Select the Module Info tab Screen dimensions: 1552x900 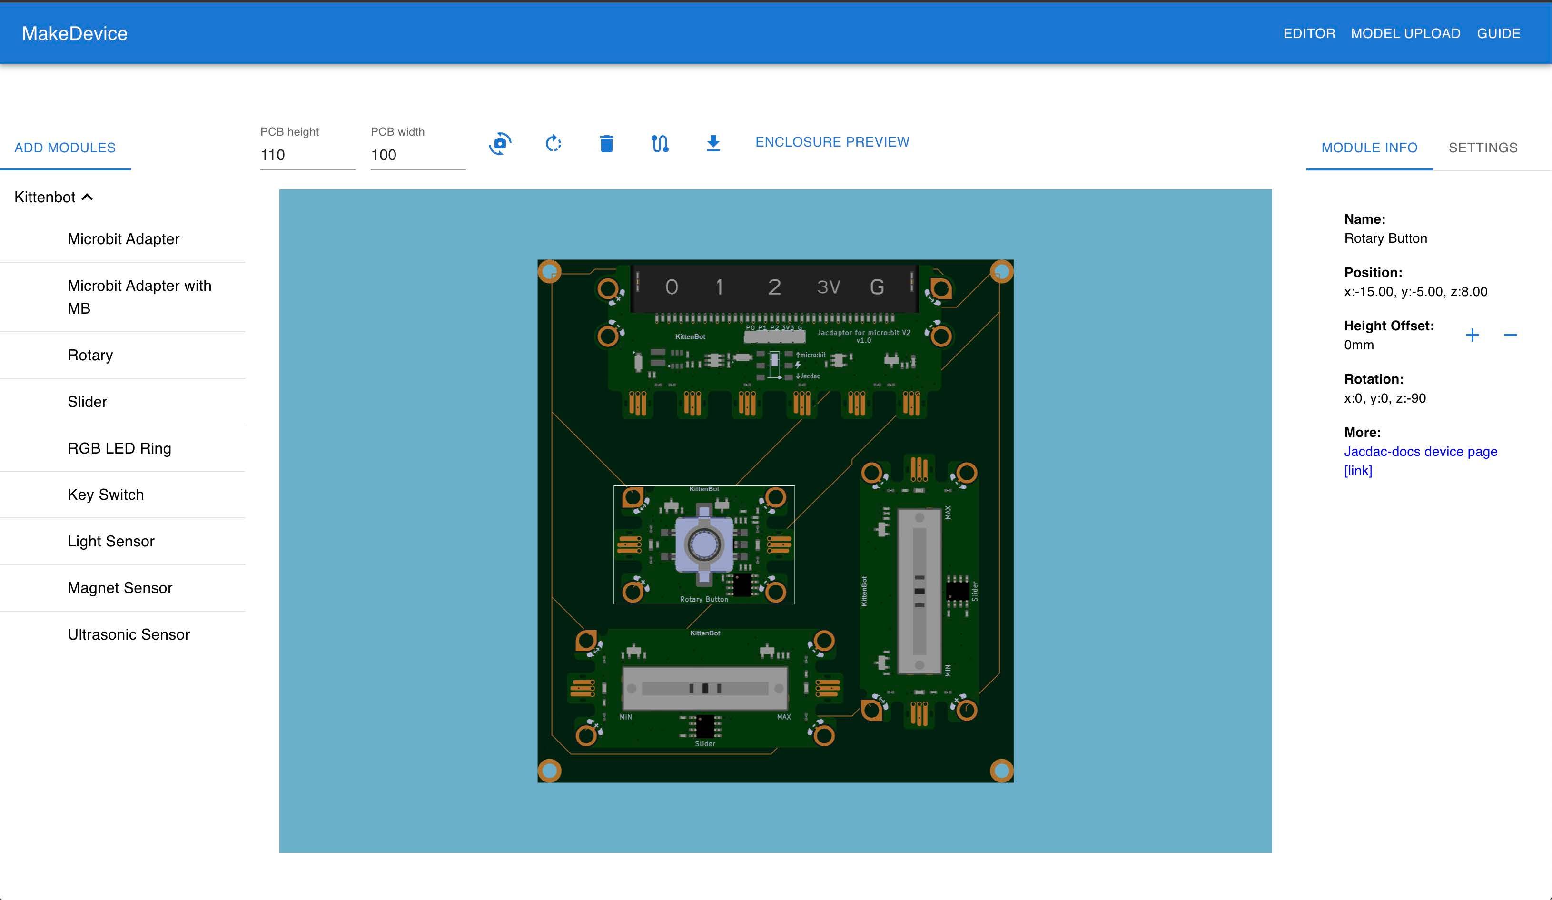pos(1369,148)
